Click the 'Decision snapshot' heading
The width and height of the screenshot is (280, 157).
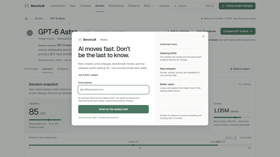43,84
